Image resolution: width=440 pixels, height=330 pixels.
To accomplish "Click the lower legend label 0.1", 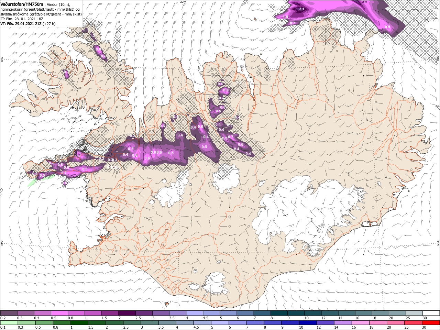I will [3, 328].
